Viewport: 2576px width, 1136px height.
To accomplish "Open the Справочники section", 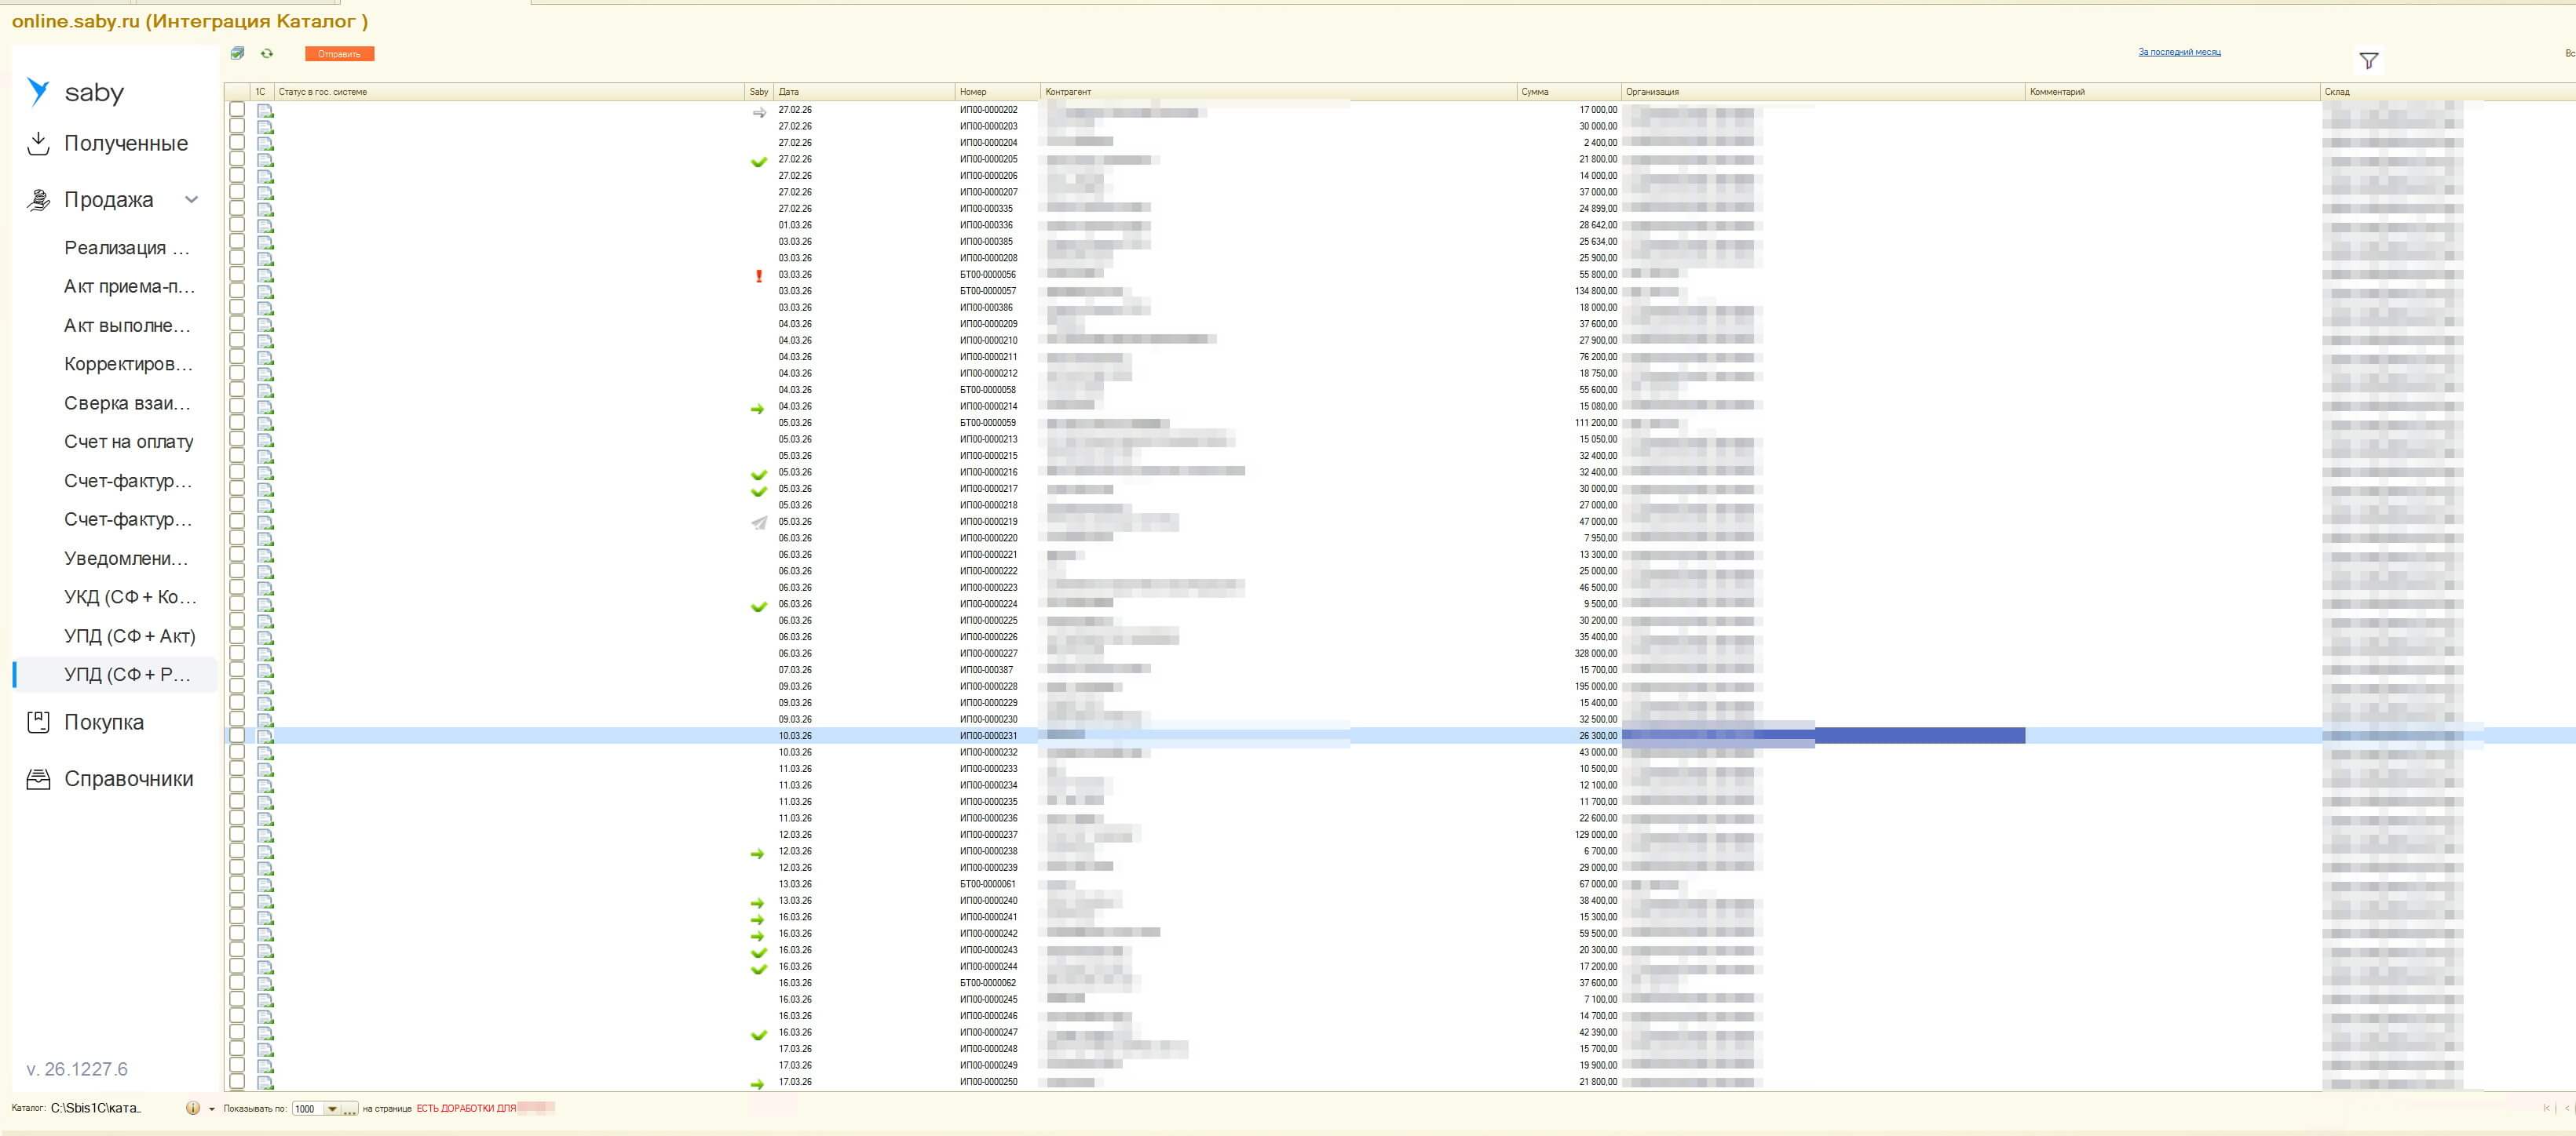I will [128, 779].
